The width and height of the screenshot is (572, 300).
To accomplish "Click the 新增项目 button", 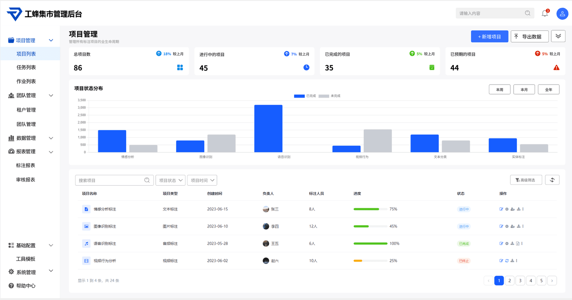I will point(489,37).
